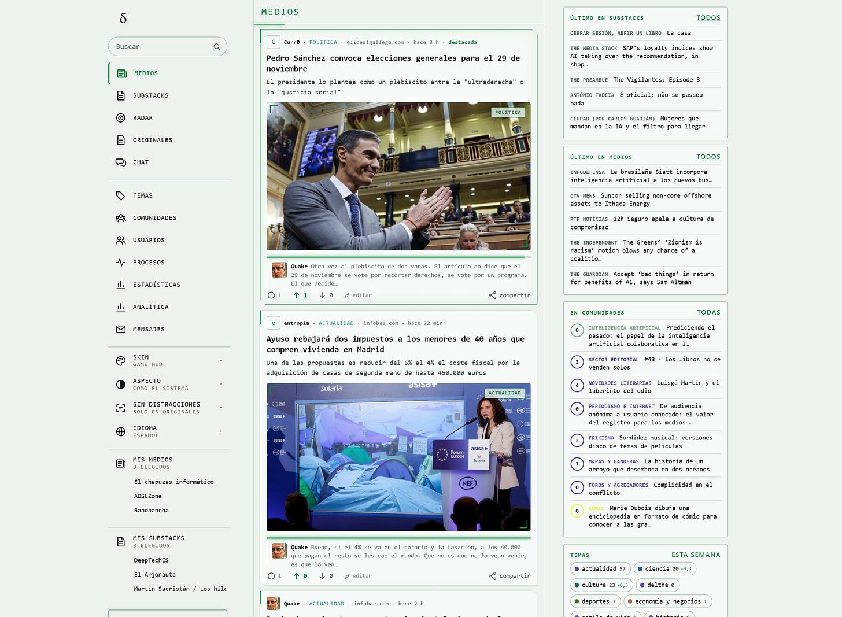The height and width of the screenshot is (617, 842).
Task: Expand the Mis Medios section
Action: 169,463
